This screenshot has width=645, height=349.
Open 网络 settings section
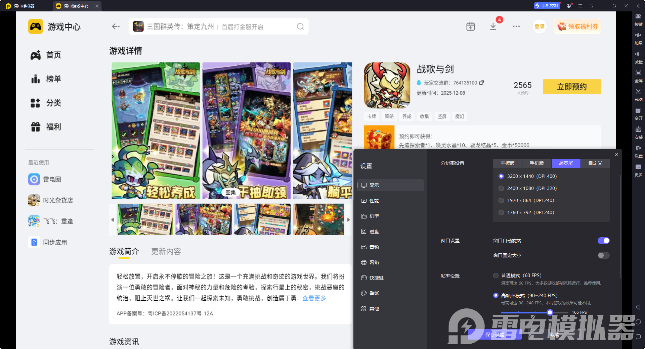coord(390,262)
